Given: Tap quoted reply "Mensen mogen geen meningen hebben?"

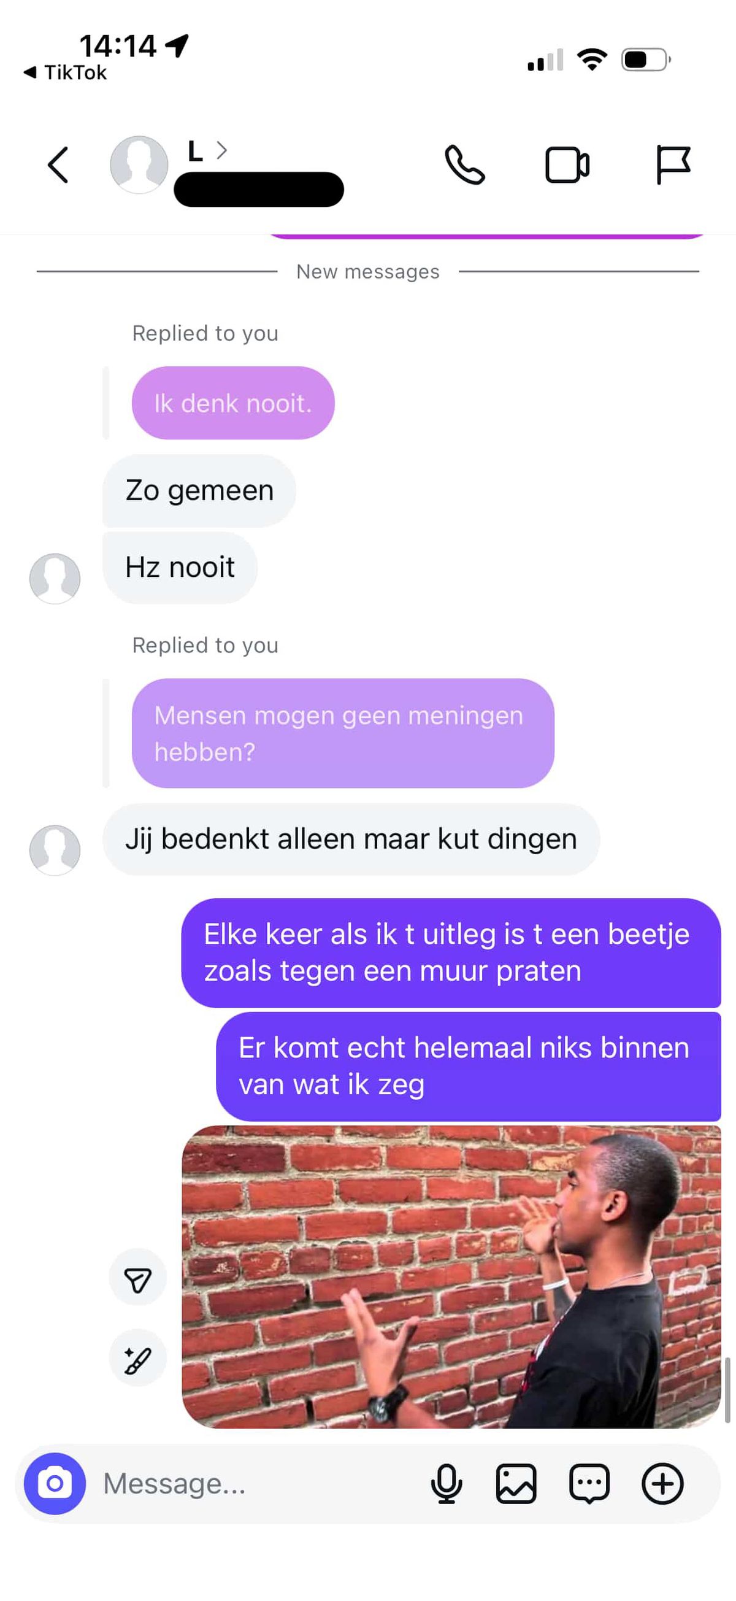Looking at the screenshot, I should (342, 733).
